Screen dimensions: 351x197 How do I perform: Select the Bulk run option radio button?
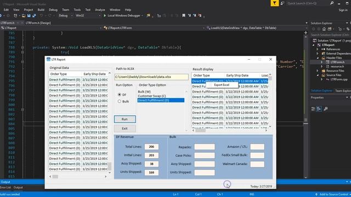point(120,101)
